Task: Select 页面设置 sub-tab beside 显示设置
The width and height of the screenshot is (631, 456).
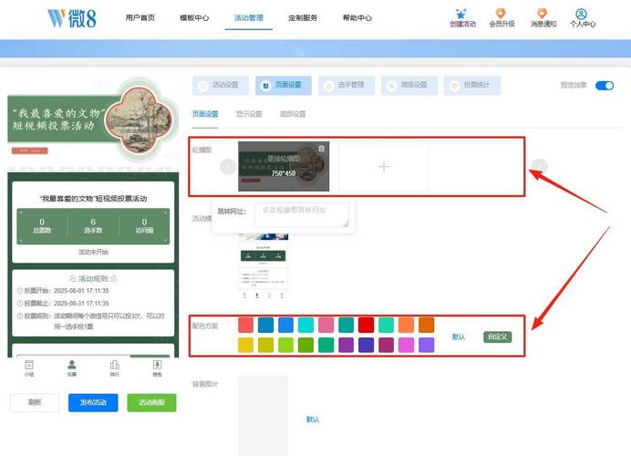Action: (x=205, y=114)
